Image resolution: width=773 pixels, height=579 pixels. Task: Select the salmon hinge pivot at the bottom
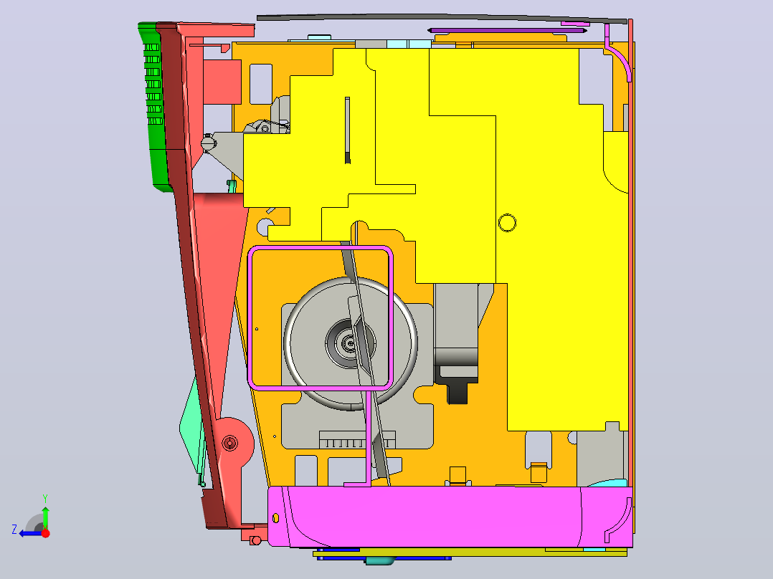pyautogui.click(x=230, y=443)
